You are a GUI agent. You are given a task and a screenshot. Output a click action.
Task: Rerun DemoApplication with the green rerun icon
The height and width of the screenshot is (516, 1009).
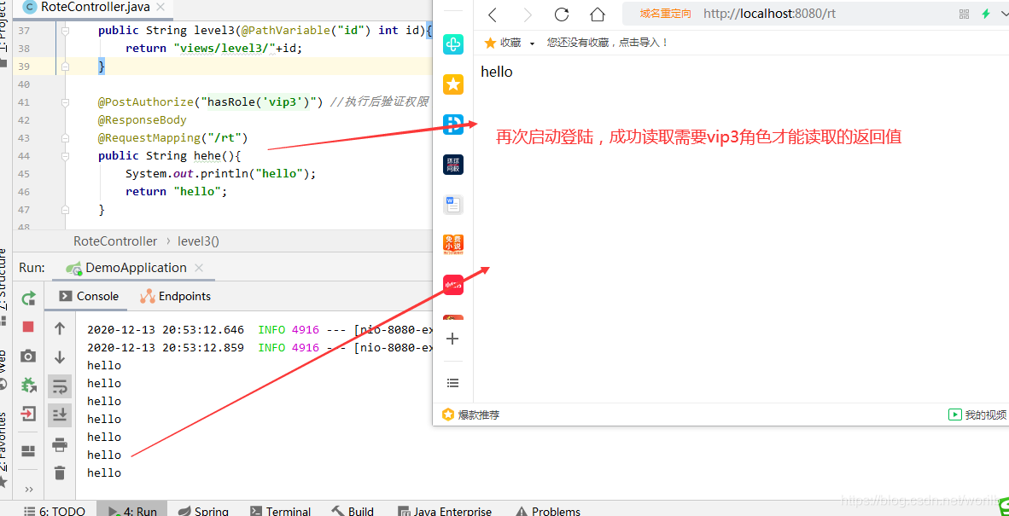click(28, 299)
